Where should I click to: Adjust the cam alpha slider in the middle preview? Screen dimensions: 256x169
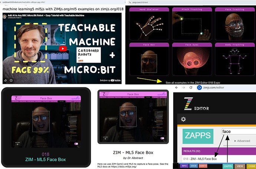click(x=105, y=138)
